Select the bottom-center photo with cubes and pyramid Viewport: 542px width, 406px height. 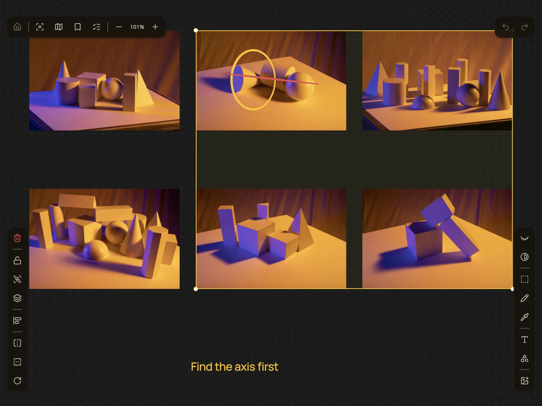(271, 239)
